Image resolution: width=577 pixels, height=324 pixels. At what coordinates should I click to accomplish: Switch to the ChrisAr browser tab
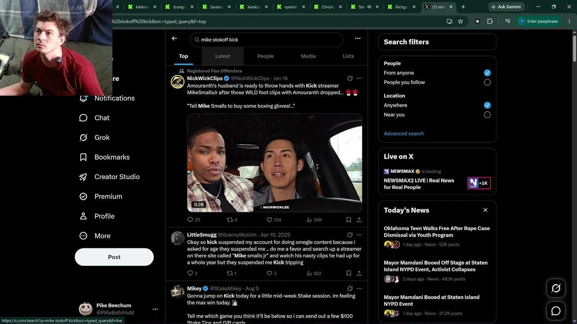point(327,7)
